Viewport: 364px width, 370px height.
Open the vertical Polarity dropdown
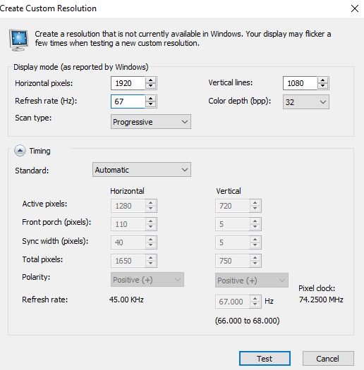pyautogui.click(x=252, y=280)
